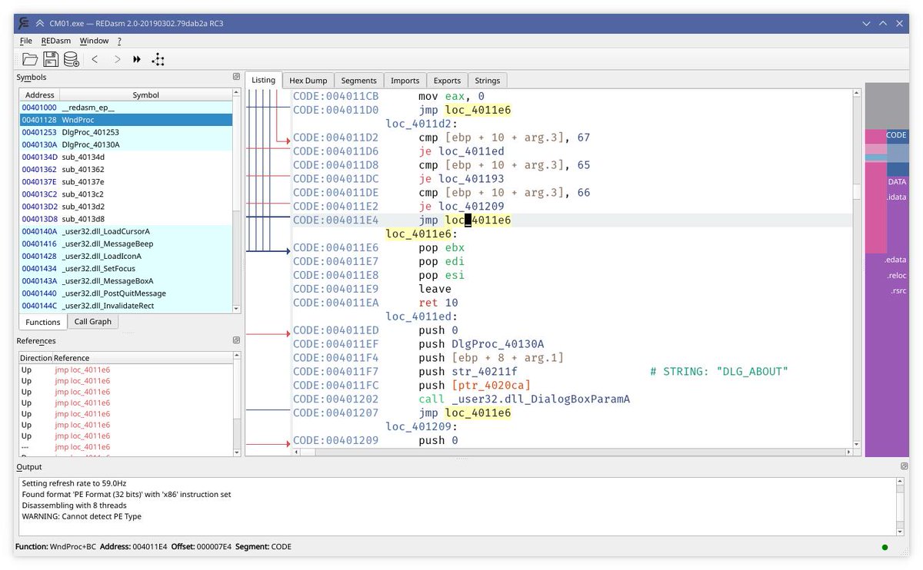923x570 pixels.
Task: Float the Output panel via its dock icon
Action: (x=905, y=466)
